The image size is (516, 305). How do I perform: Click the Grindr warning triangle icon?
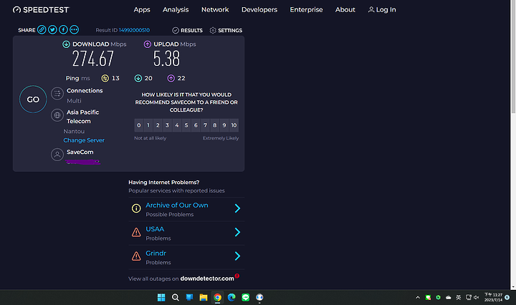pos(136,256)
